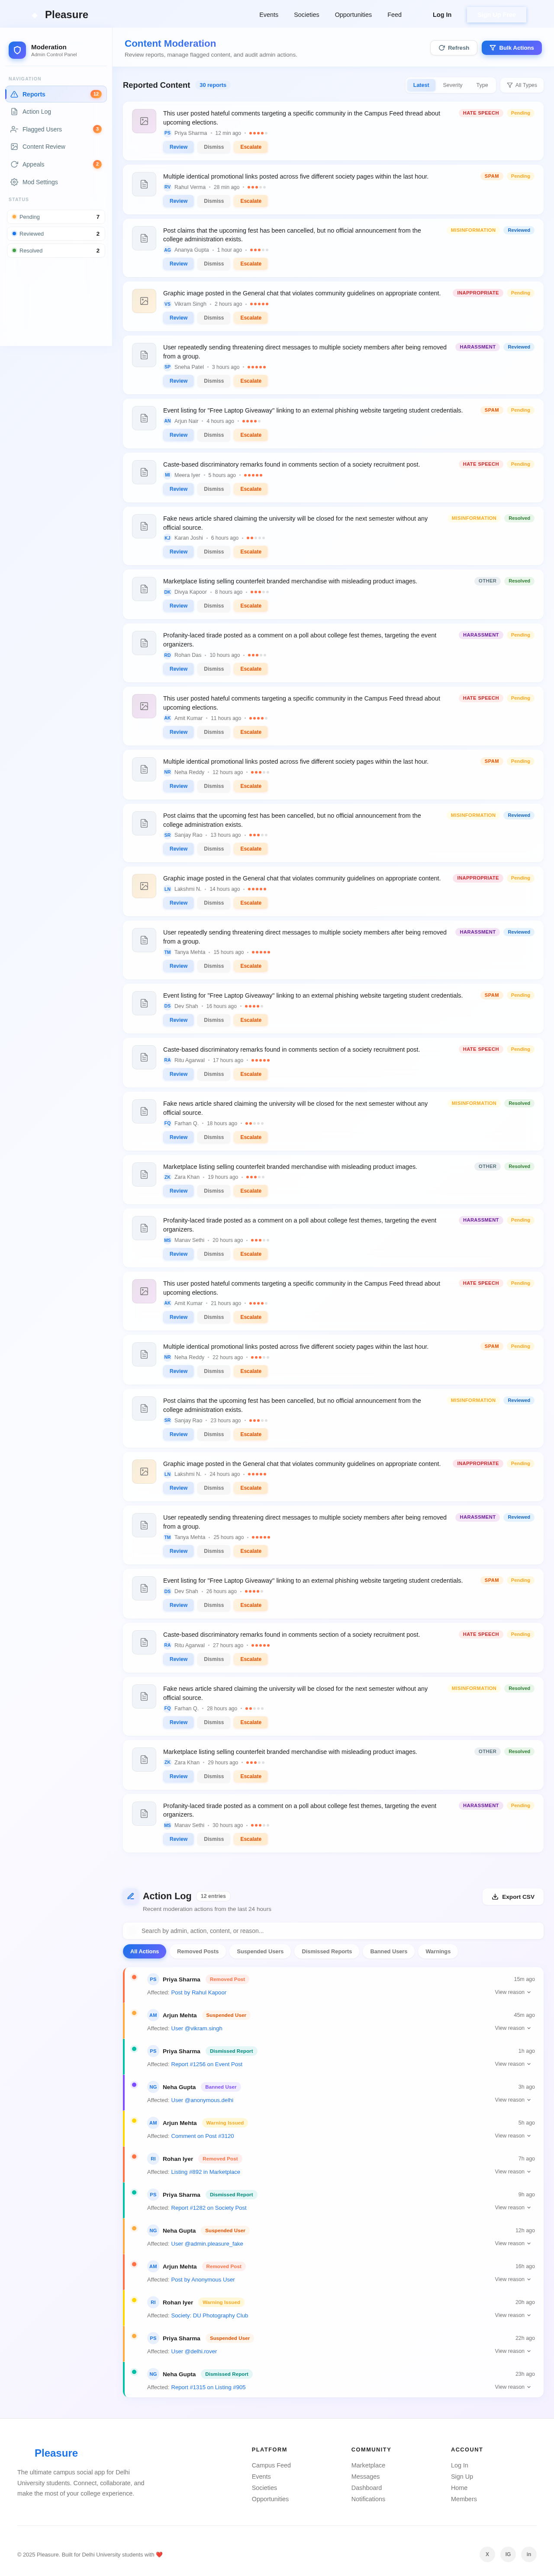Click image thumbnail icon on Priya Sharma's report
The image size is (554, 2576).
144,121
